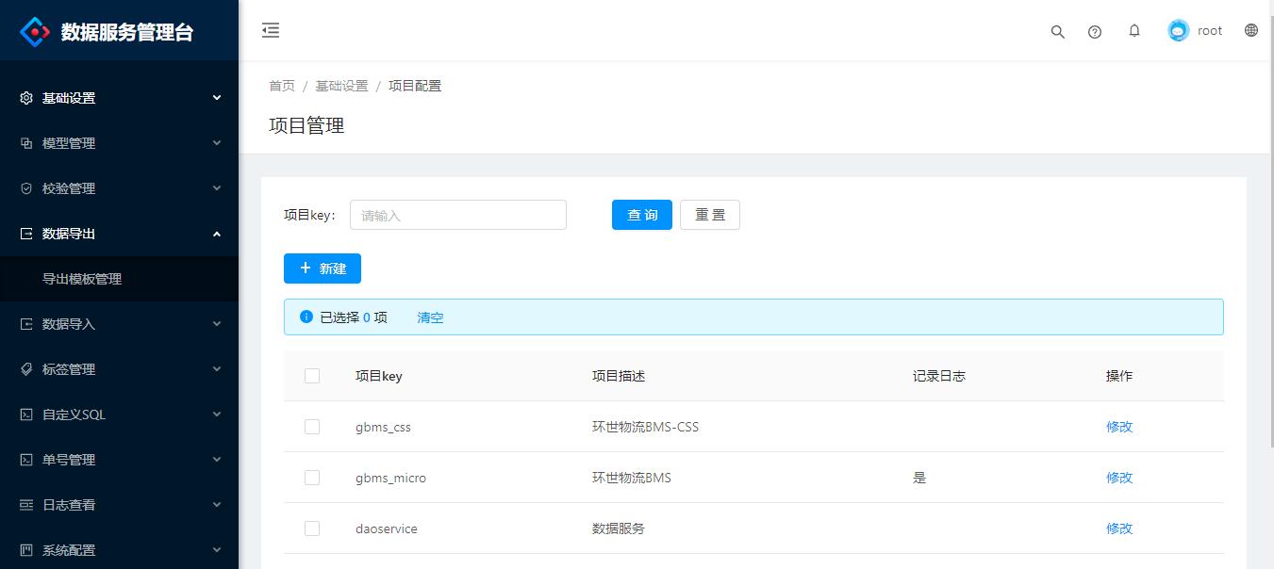Click the language/globe icon top right
The image size is (1274, 569).
pyautogui.click(x=1250, y=30)
